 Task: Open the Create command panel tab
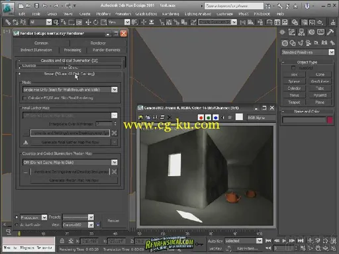pyautogui.click(x=282, y=32)
